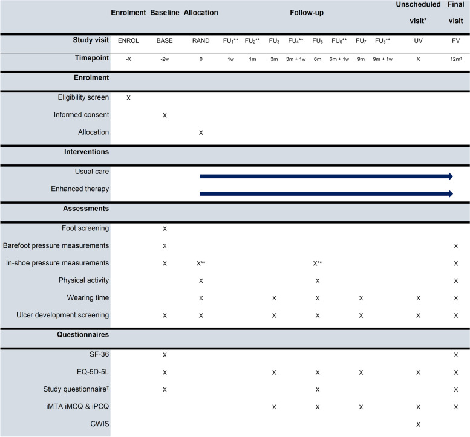Select the 'Foot screening' row label
The image size is (470, 437).
[x=85, y=228]
